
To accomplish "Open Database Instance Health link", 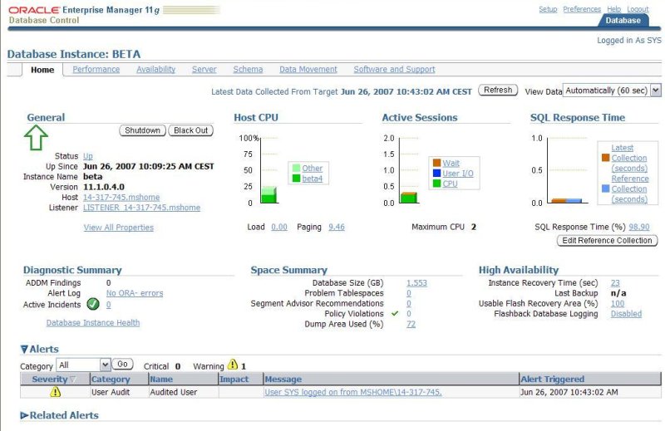I will click(93, 322).
